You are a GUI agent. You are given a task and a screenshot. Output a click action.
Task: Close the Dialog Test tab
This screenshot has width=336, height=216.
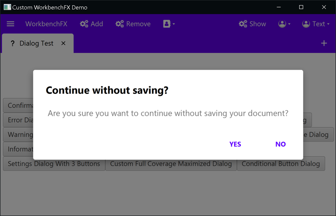click(63, 43)
